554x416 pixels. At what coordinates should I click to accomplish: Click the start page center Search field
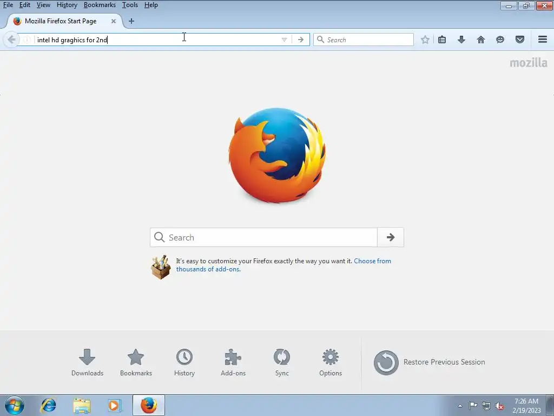(263, 237)
